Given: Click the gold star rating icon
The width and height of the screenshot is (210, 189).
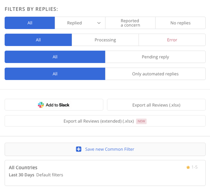Looking at the screenshot, I should [x=188, y=167].
